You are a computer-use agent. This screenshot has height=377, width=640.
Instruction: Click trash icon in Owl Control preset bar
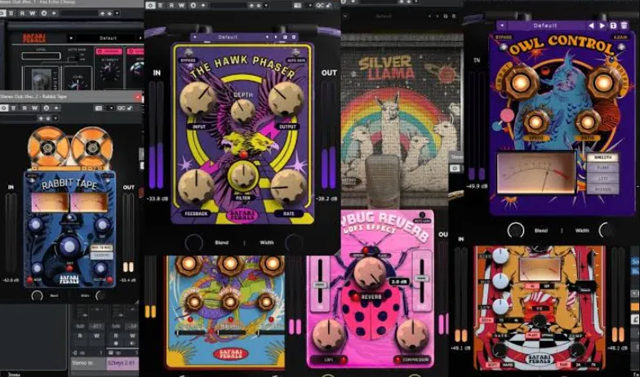624,26
